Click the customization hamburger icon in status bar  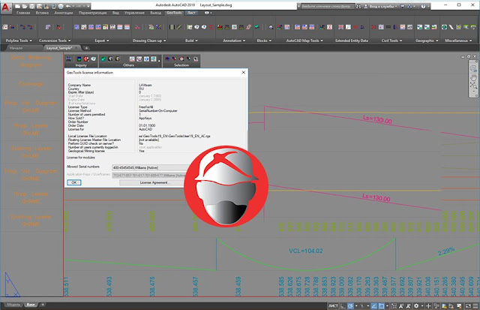point(475,305)
